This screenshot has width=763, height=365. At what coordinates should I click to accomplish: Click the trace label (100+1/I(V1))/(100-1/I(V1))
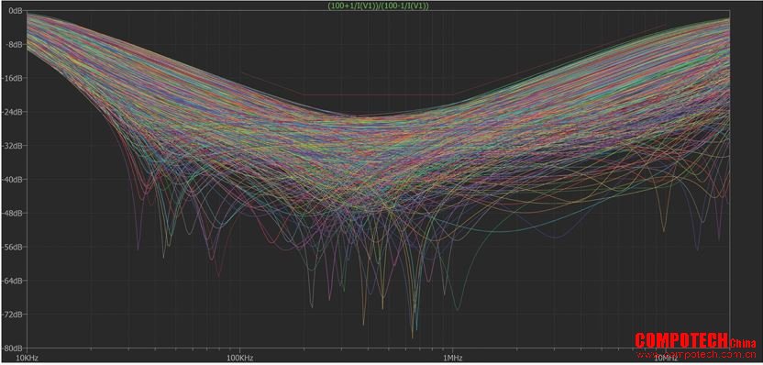tap(379, 6)
